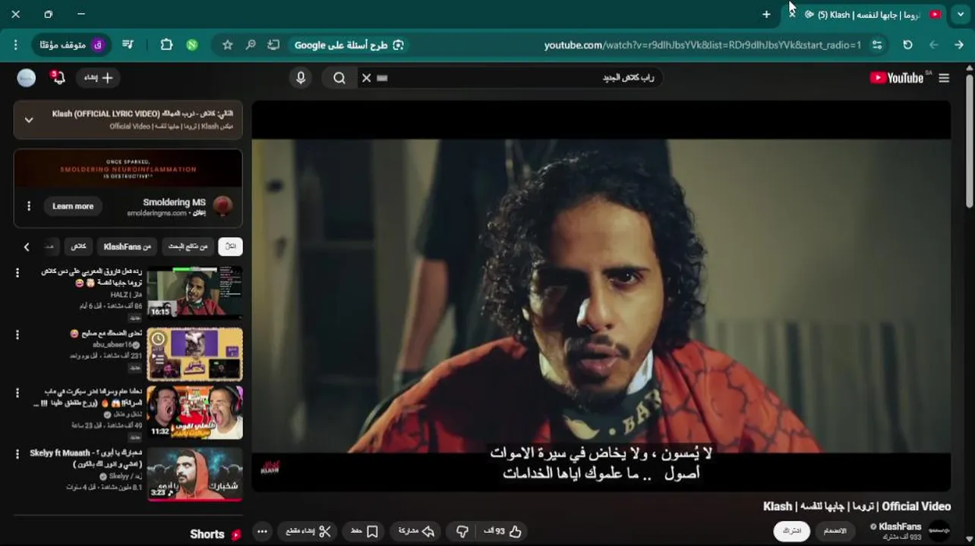Open the notifications bell
The image size is (975, 546).
[x=58, y=77]
